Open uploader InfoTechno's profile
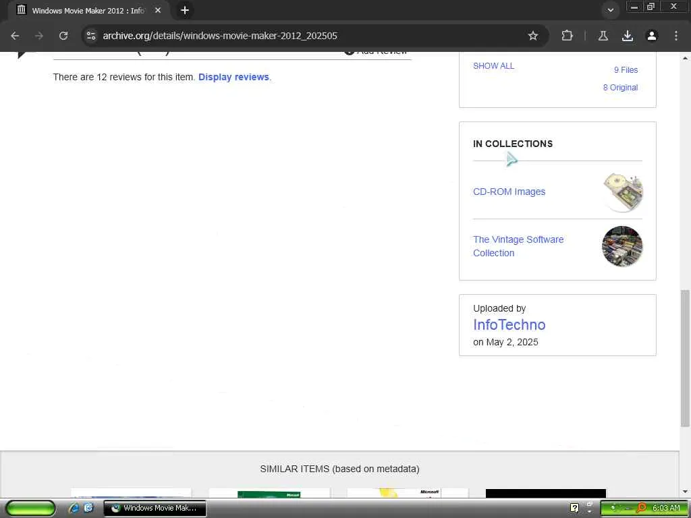Viewport: 691px width, 518px height. click(x=509, y=324)
